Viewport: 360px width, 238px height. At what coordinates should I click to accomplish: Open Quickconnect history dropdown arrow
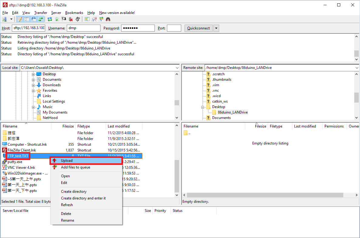[x=216, y=28]
